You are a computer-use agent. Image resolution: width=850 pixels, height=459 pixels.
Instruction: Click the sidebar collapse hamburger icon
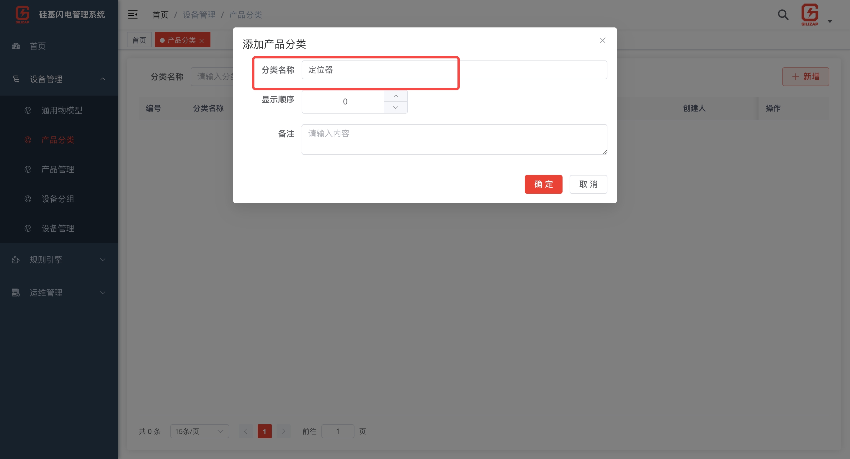pos(133,14)
